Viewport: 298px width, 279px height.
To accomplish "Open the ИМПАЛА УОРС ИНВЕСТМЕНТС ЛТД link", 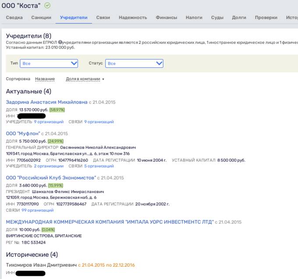I will tap(110, 222).
